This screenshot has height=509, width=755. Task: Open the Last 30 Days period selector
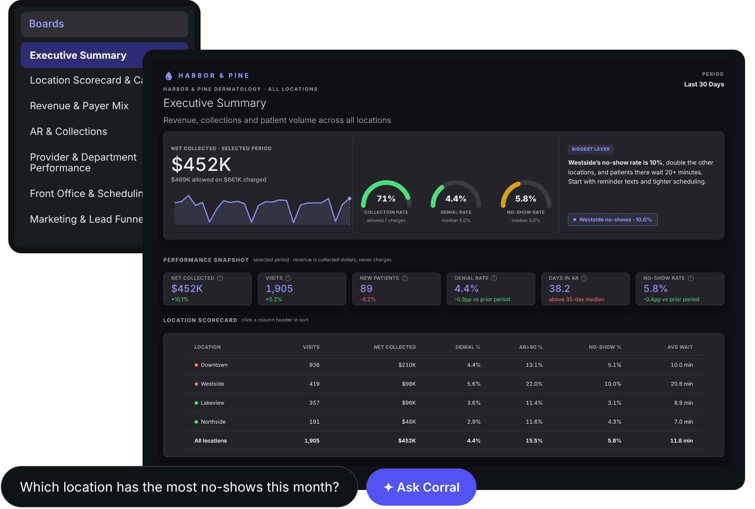tap(704, 84)
